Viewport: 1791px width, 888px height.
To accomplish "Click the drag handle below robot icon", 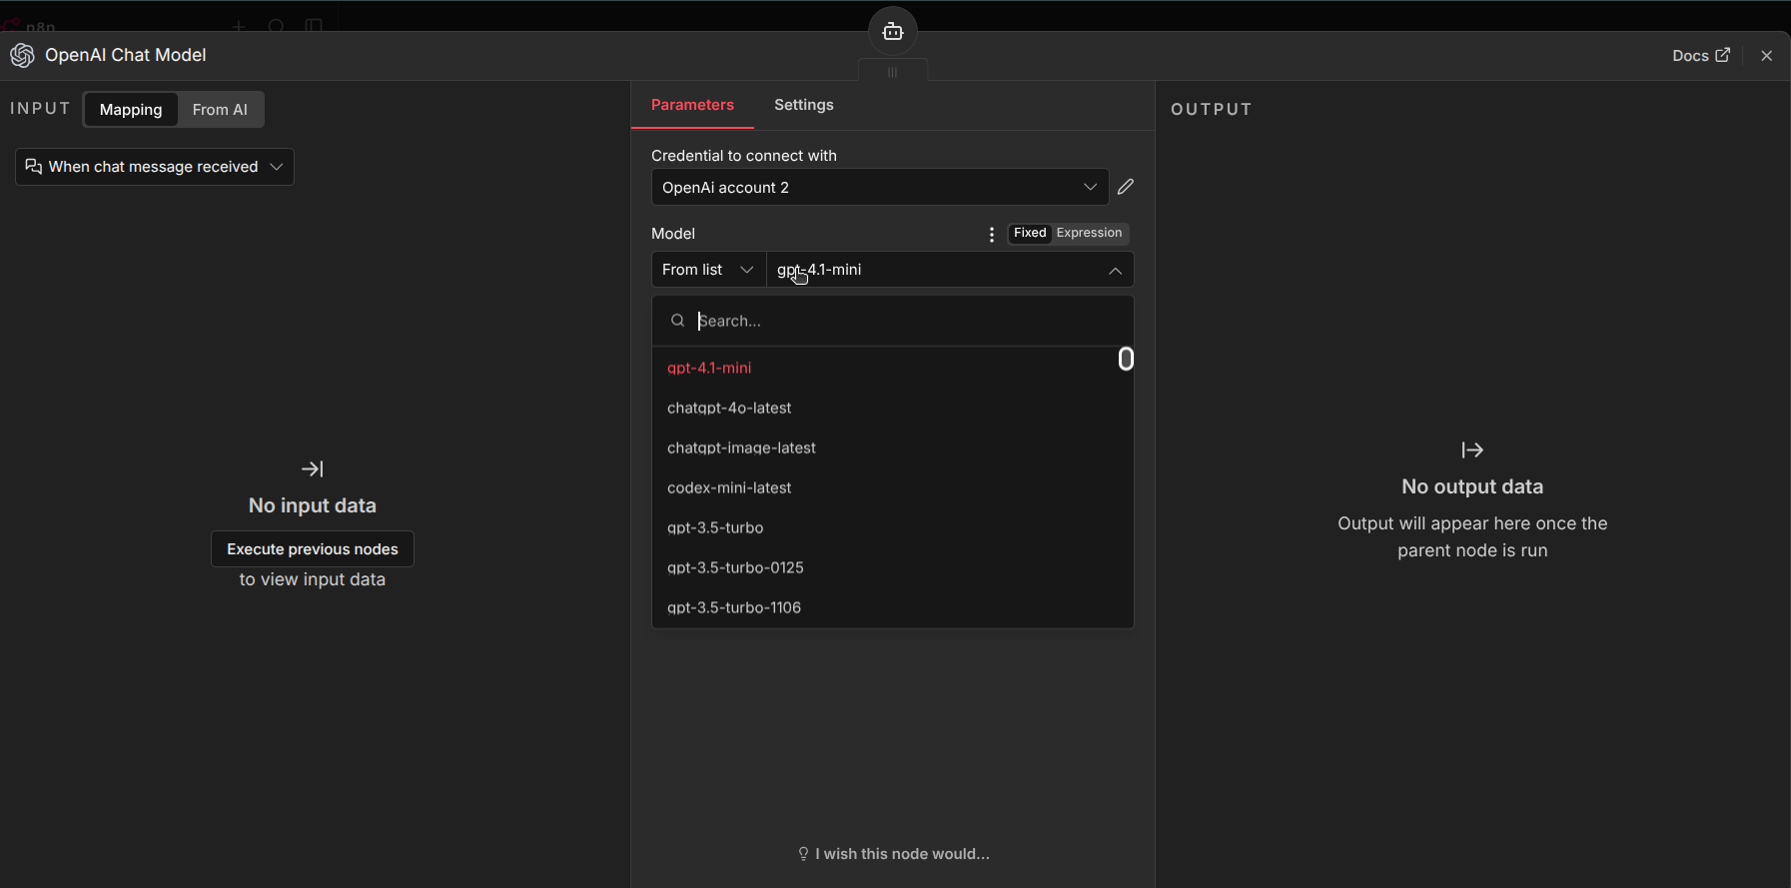I will (x=892, y=72).
